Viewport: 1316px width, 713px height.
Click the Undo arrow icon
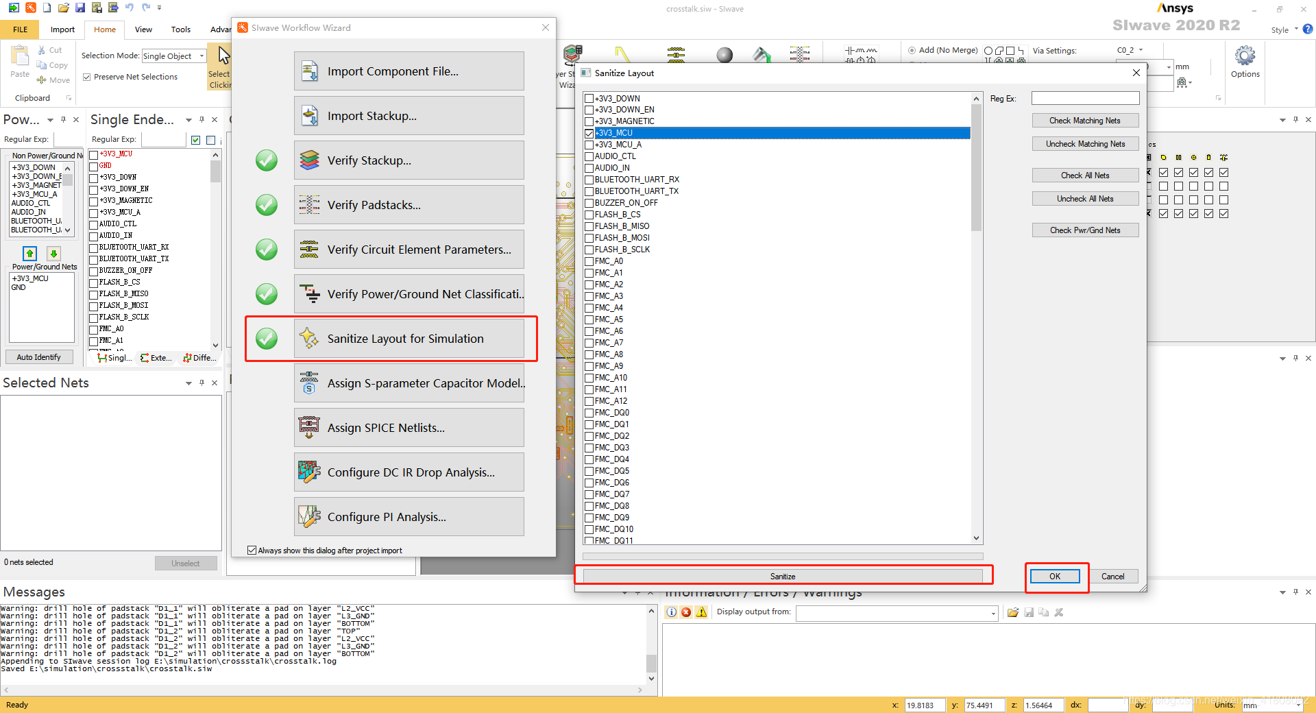[129, 8]
